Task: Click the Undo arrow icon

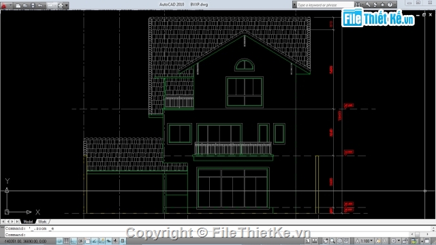Action: [x=40, y=5]
